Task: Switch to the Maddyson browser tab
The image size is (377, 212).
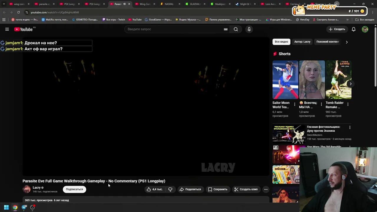Action: coord(220,4)
